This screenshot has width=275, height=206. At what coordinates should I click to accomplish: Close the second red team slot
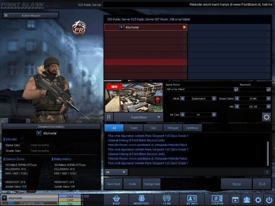(x=184, y=34)
